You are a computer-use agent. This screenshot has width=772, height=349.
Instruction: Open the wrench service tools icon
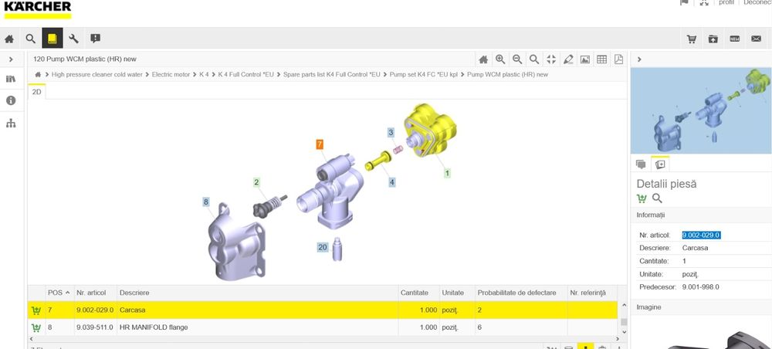[74, 39]
